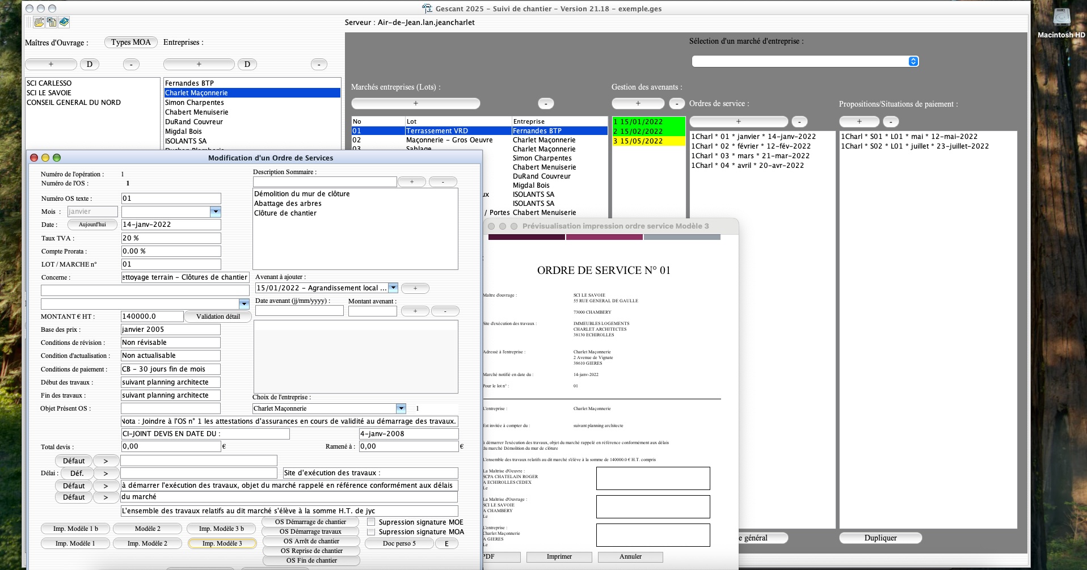Click the Doc perso 5 button
The height and width of the screenshot is (570, 1087).
(x=399, y=543)
